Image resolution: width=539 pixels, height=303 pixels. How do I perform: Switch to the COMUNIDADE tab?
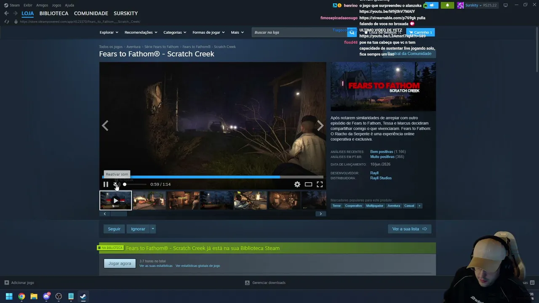tap(91, 13)
